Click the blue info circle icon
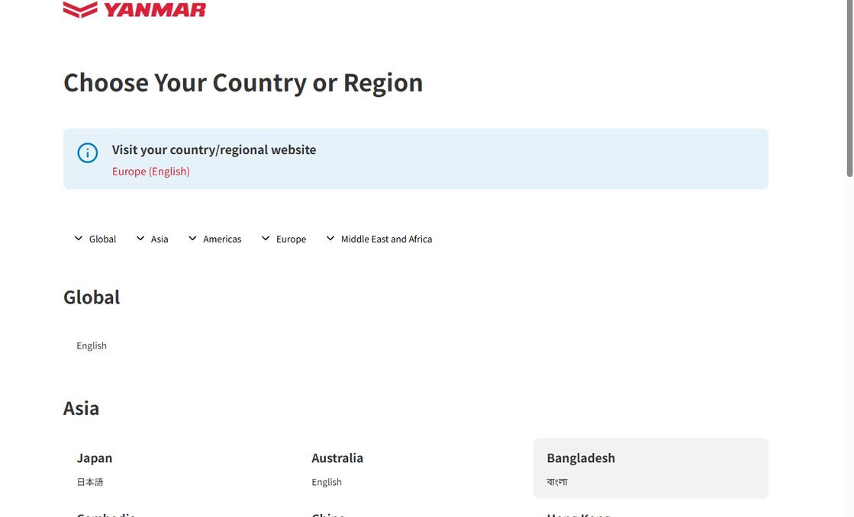Image resolution: width=854 pixels, height=517 pixels. click(x=88, y=153)
